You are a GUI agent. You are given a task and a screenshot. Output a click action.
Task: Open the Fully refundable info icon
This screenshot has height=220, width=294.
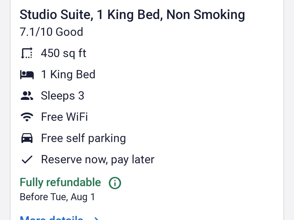115,183
